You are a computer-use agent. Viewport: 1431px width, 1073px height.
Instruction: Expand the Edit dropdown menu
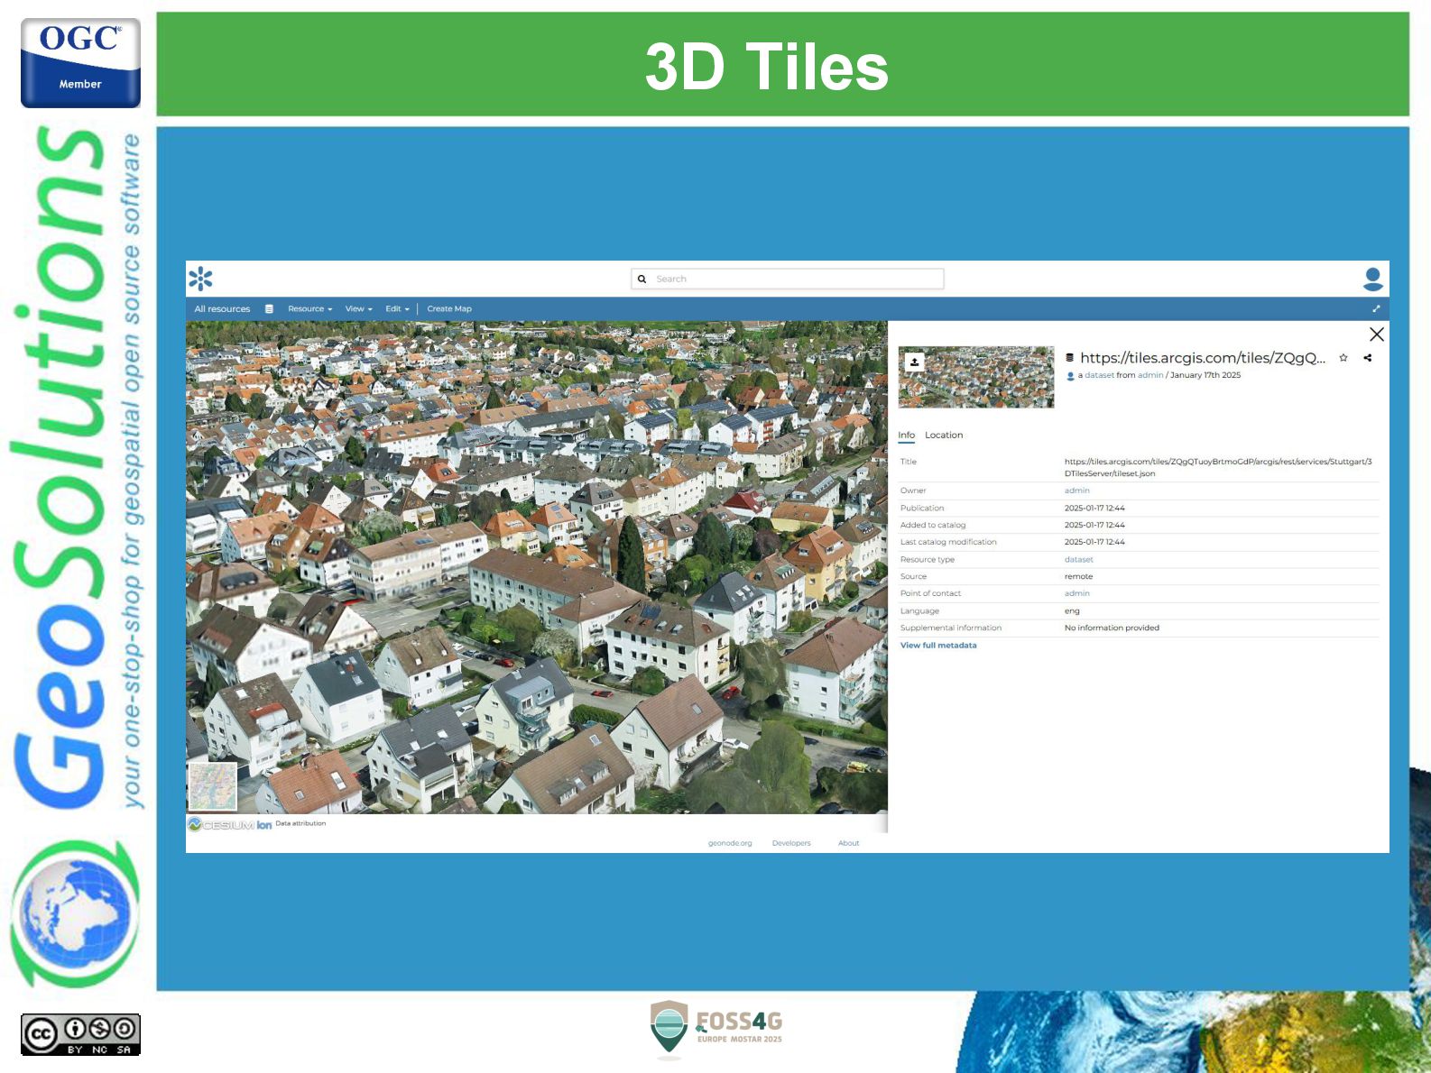pos(397,308)
